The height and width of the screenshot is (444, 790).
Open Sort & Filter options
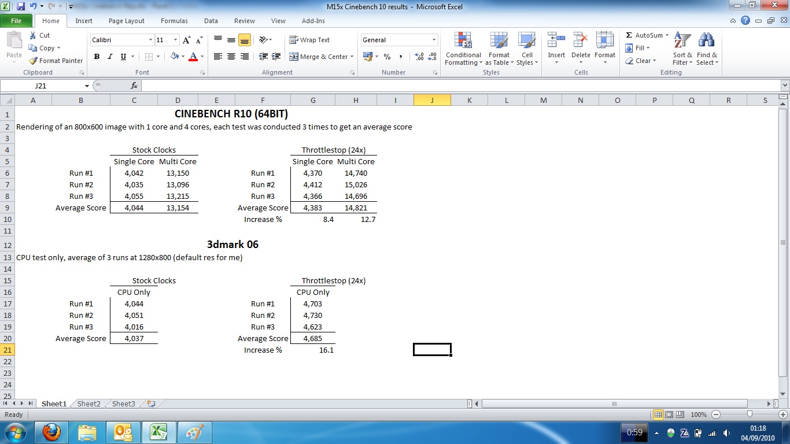(x=682, y=49)
